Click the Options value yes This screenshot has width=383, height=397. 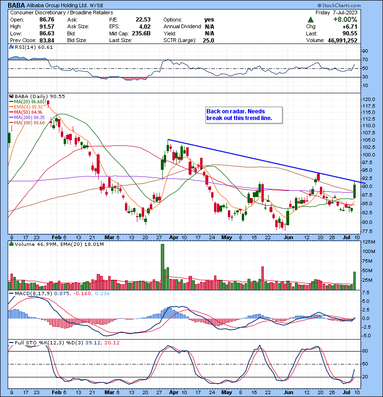click(209, 20)
